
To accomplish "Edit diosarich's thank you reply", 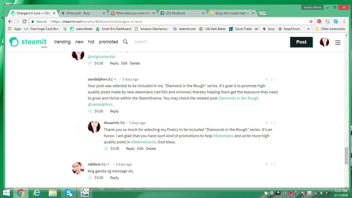I will [x=140, y=148].
